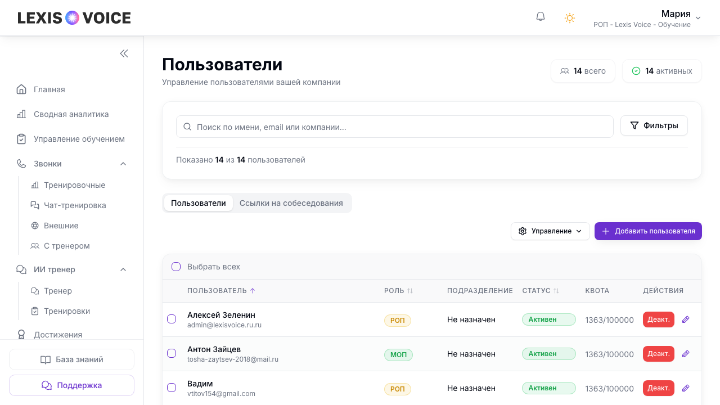Deactivate Алексей Зеленин with Деакт.
The height and width of the screenshot is (405, 720).
[659, 319]
